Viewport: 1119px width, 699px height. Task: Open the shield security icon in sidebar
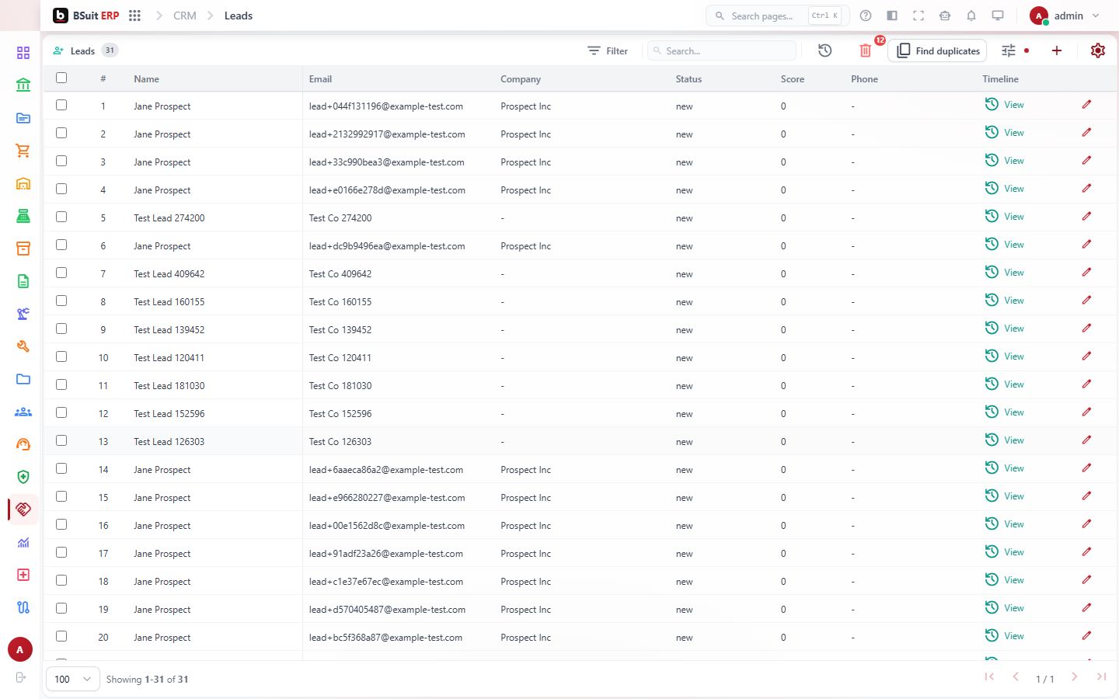23,477
